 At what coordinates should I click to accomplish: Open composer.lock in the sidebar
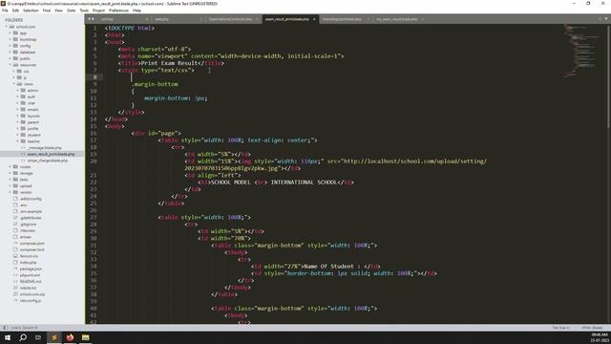pyautogui.click(x=32, y=249)
